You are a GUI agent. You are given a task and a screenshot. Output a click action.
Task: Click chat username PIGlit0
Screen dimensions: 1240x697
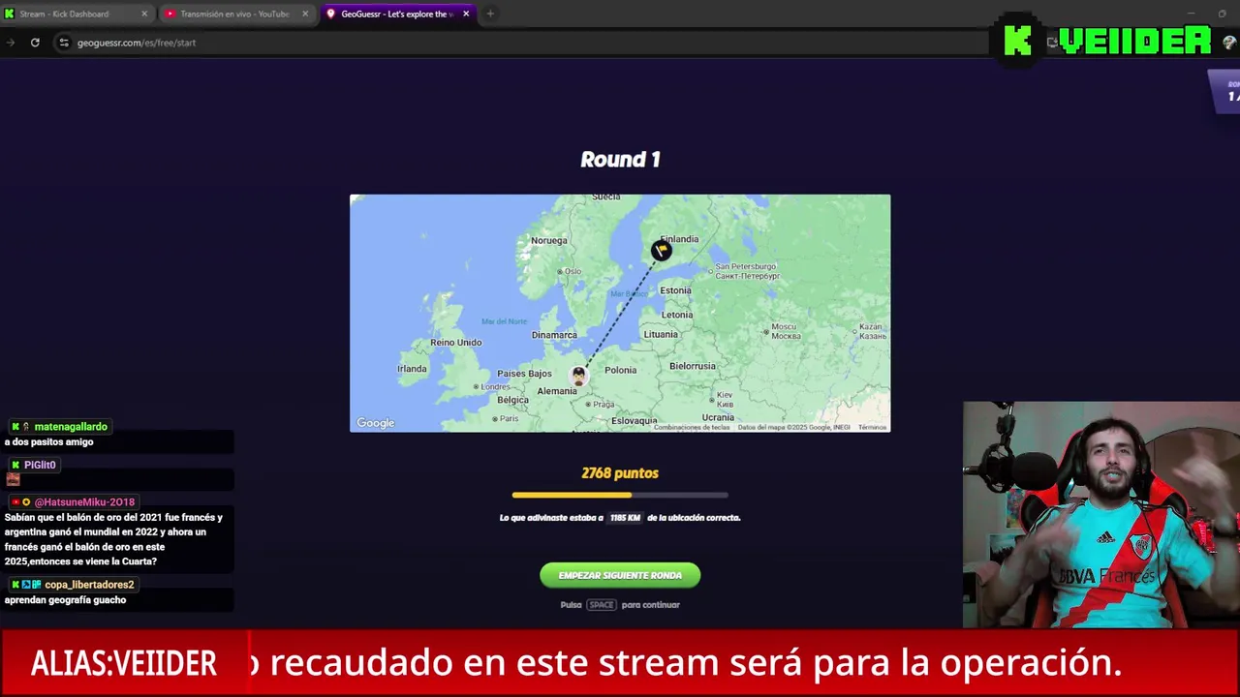tap(40, 465)
